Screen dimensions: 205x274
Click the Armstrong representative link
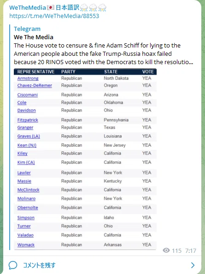coord(28,78)
